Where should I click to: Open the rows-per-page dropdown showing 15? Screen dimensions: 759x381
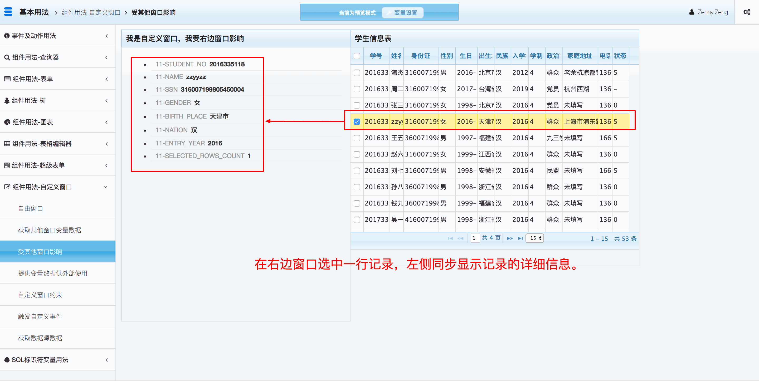click(535, 238)
